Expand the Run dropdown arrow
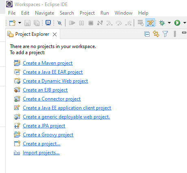 click(x=185, y=23)
